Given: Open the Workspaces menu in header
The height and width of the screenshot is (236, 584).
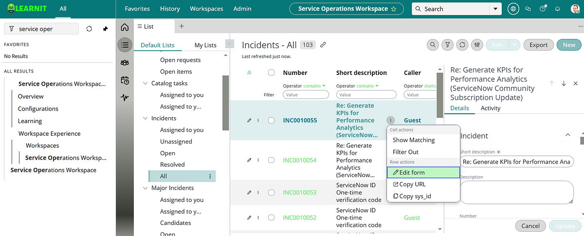Looking at the screenshot, I should coord(206,9).
